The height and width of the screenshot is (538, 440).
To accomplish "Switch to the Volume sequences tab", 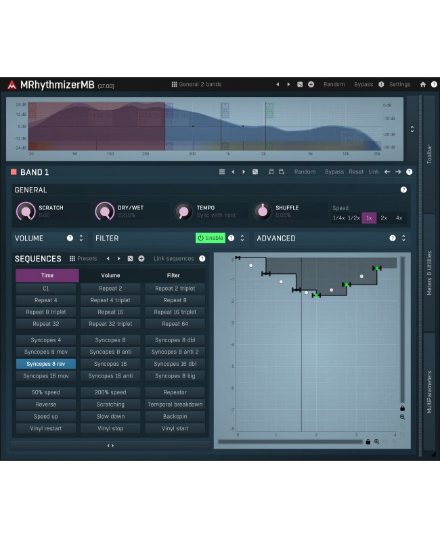I will (x=110, y=276).
